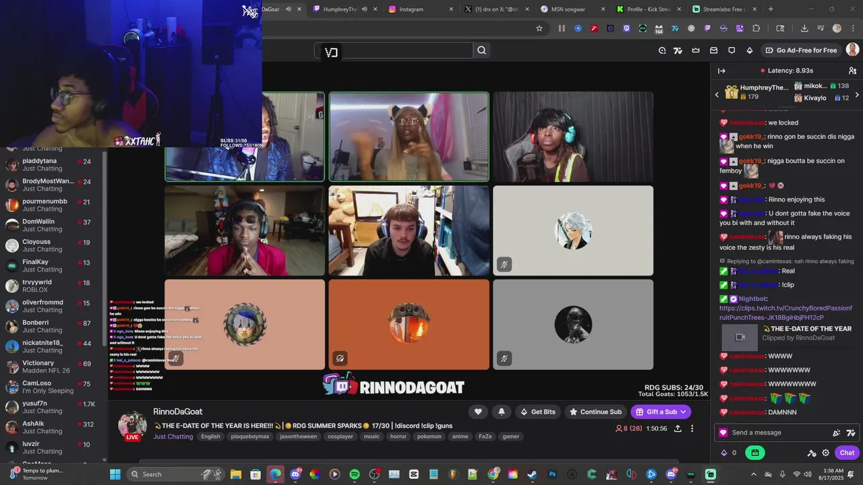Screen dimensions: 863x485
Task: Open chat settings gear icon
Action: coord(825,453)
